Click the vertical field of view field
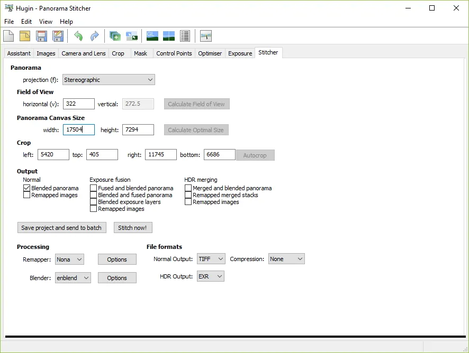This screenshot has width=469, height=353. 138,104
